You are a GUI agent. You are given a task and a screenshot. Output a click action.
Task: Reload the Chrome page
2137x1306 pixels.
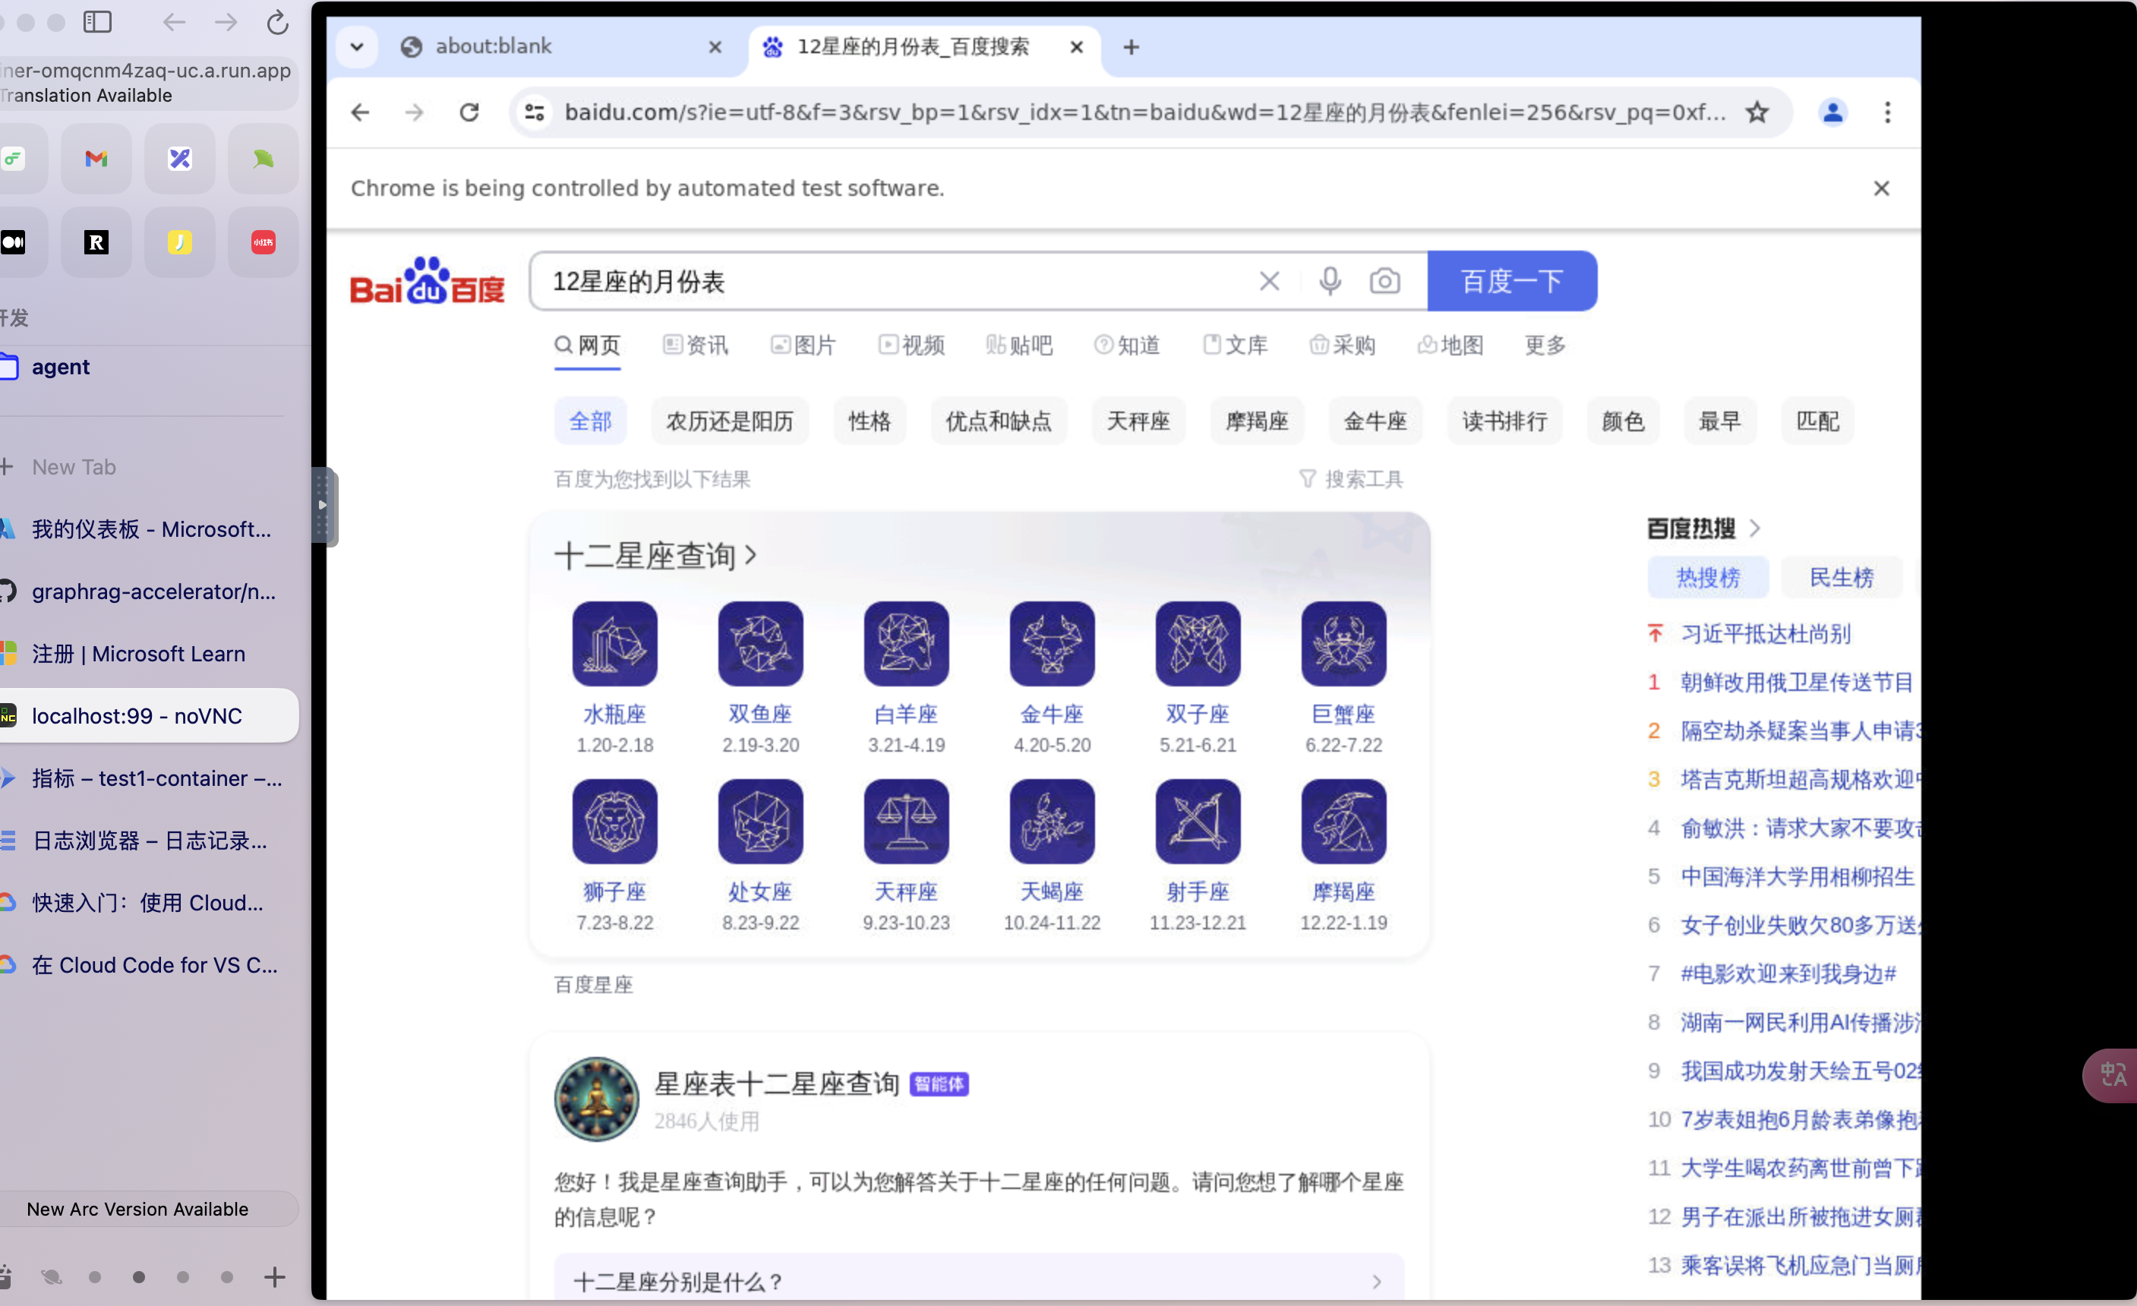(x=469, y=112)
